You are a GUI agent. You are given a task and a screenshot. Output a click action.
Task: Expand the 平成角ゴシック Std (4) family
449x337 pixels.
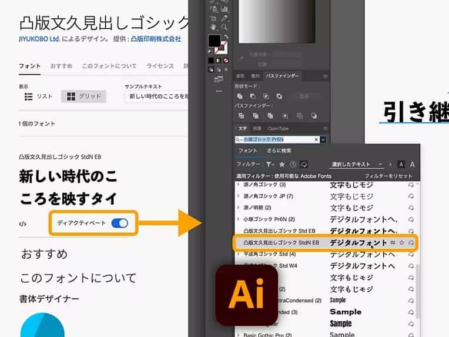coord(238,254)
